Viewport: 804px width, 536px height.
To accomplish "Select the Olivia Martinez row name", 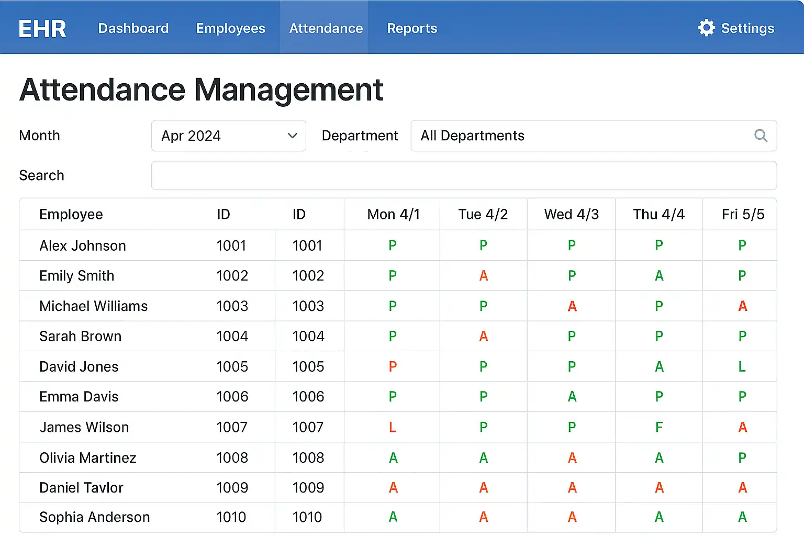I will 88,457.
